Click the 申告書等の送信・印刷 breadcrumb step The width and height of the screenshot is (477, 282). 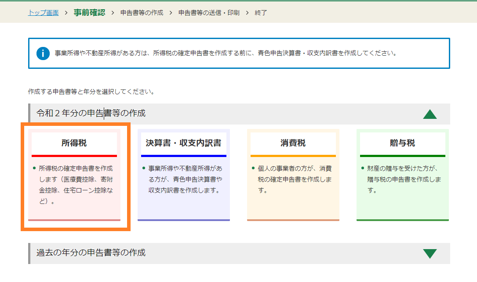pos(209,13)
